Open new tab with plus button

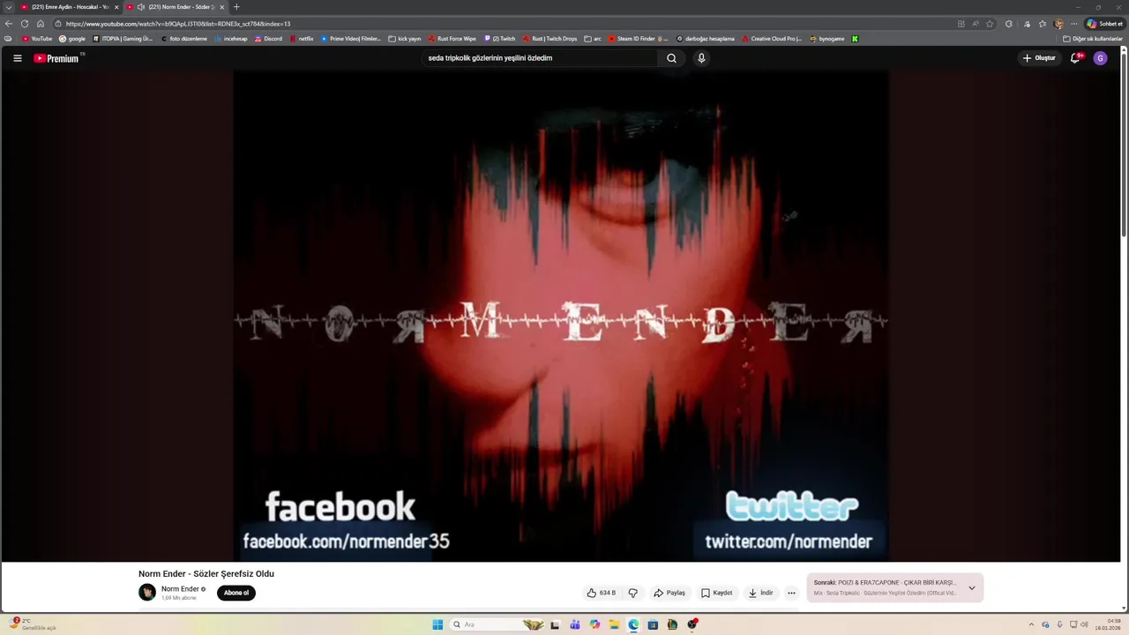coord(236,7)
